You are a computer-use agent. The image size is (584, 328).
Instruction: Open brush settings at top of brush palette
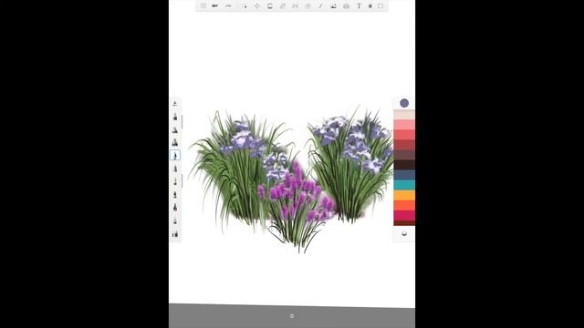click(x=175, y=103)
